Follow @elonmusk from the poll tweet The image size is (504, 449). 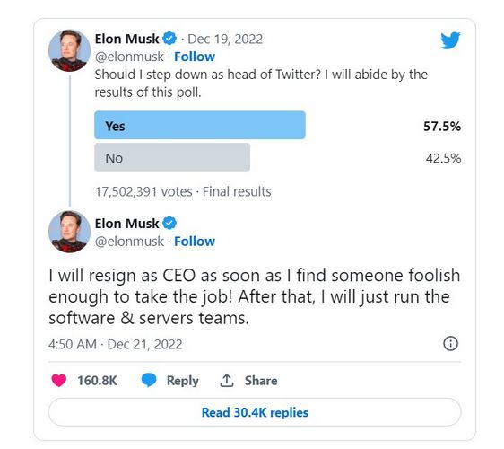click(x=195, y=57)
